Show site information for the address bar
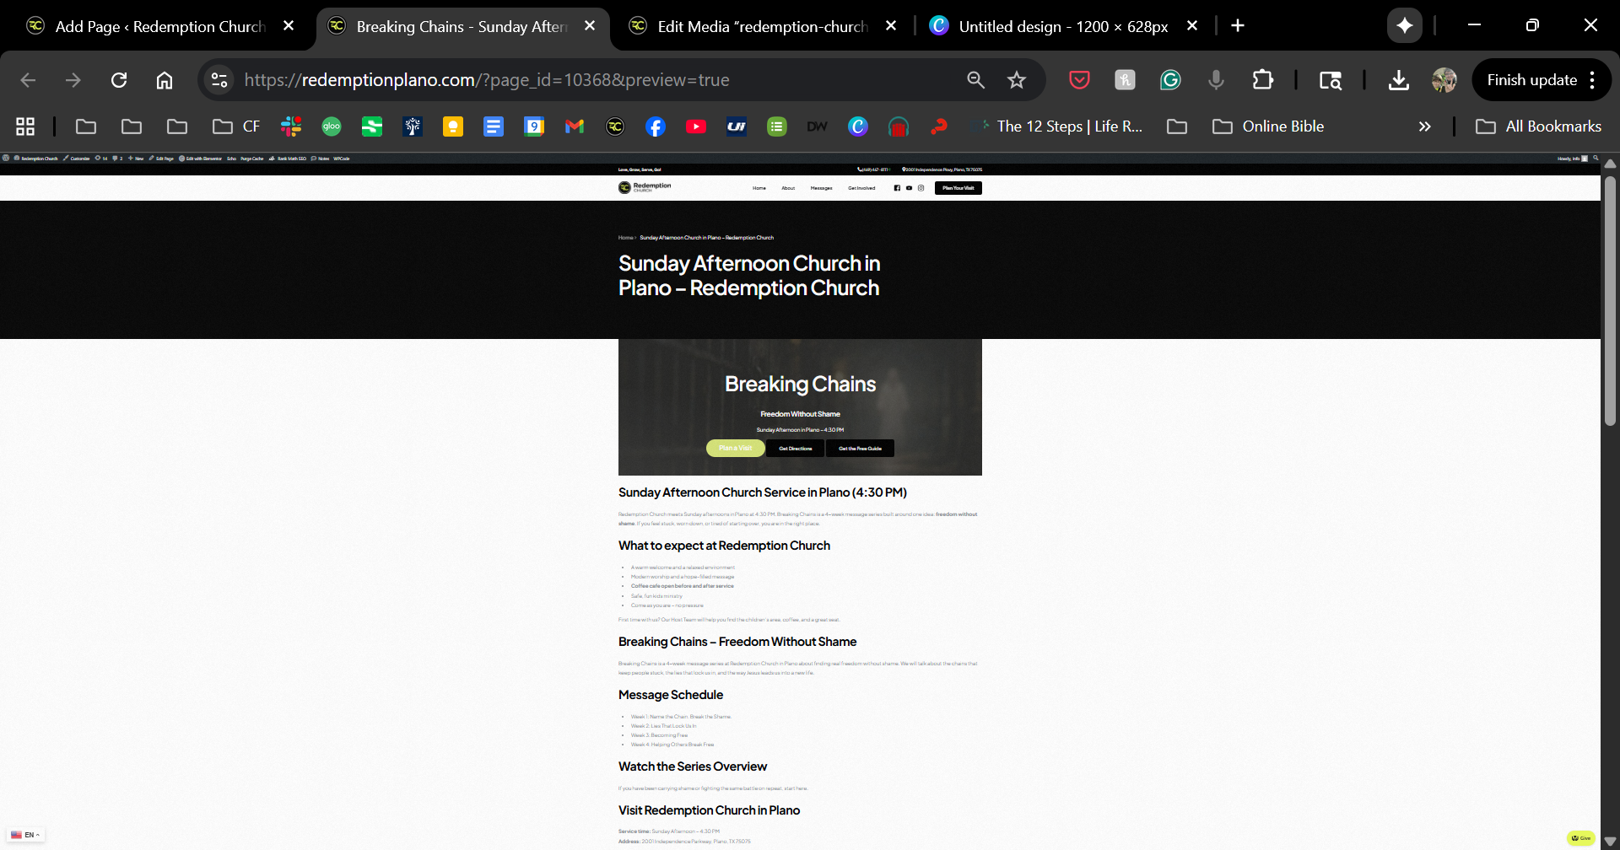 click(x=219, y=80)
